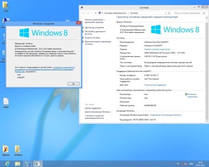Open 'Диспетчер устройств' link
This screenshot has height=167, width=209.
94,27
